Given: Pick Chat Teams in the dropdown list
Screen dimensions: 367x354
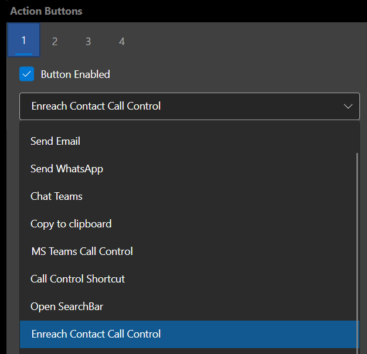Looking at the screenshot, I should coord(56,196).
